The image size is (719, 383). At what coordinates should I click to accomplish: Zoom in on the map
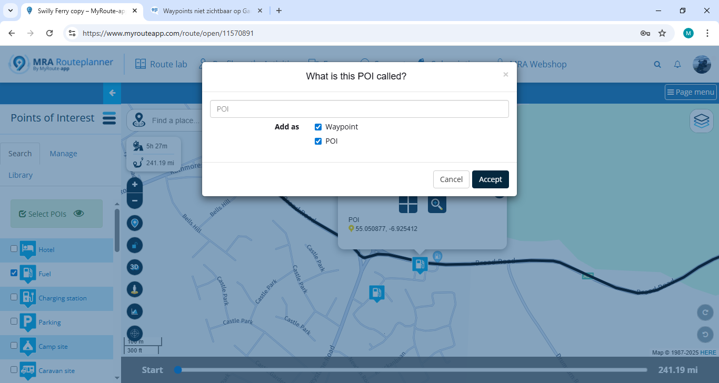(135, 185)
